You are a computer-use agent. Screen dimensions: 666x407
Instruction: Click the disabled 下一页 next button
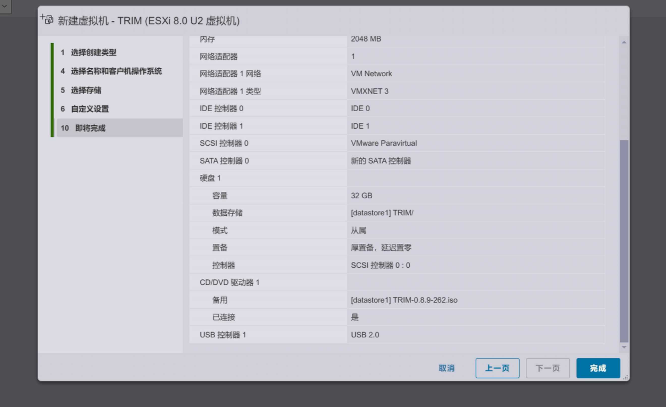pos(548,368)
